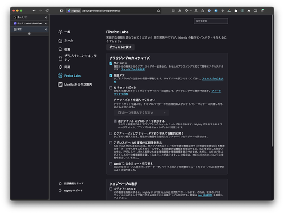Open the bug 1539075 link
Viewport: 284px width, 214px height.
pos(205,195)
